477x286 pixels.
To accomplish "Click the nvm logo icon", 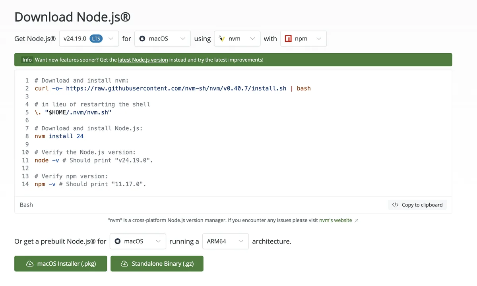I will (222, 39).
